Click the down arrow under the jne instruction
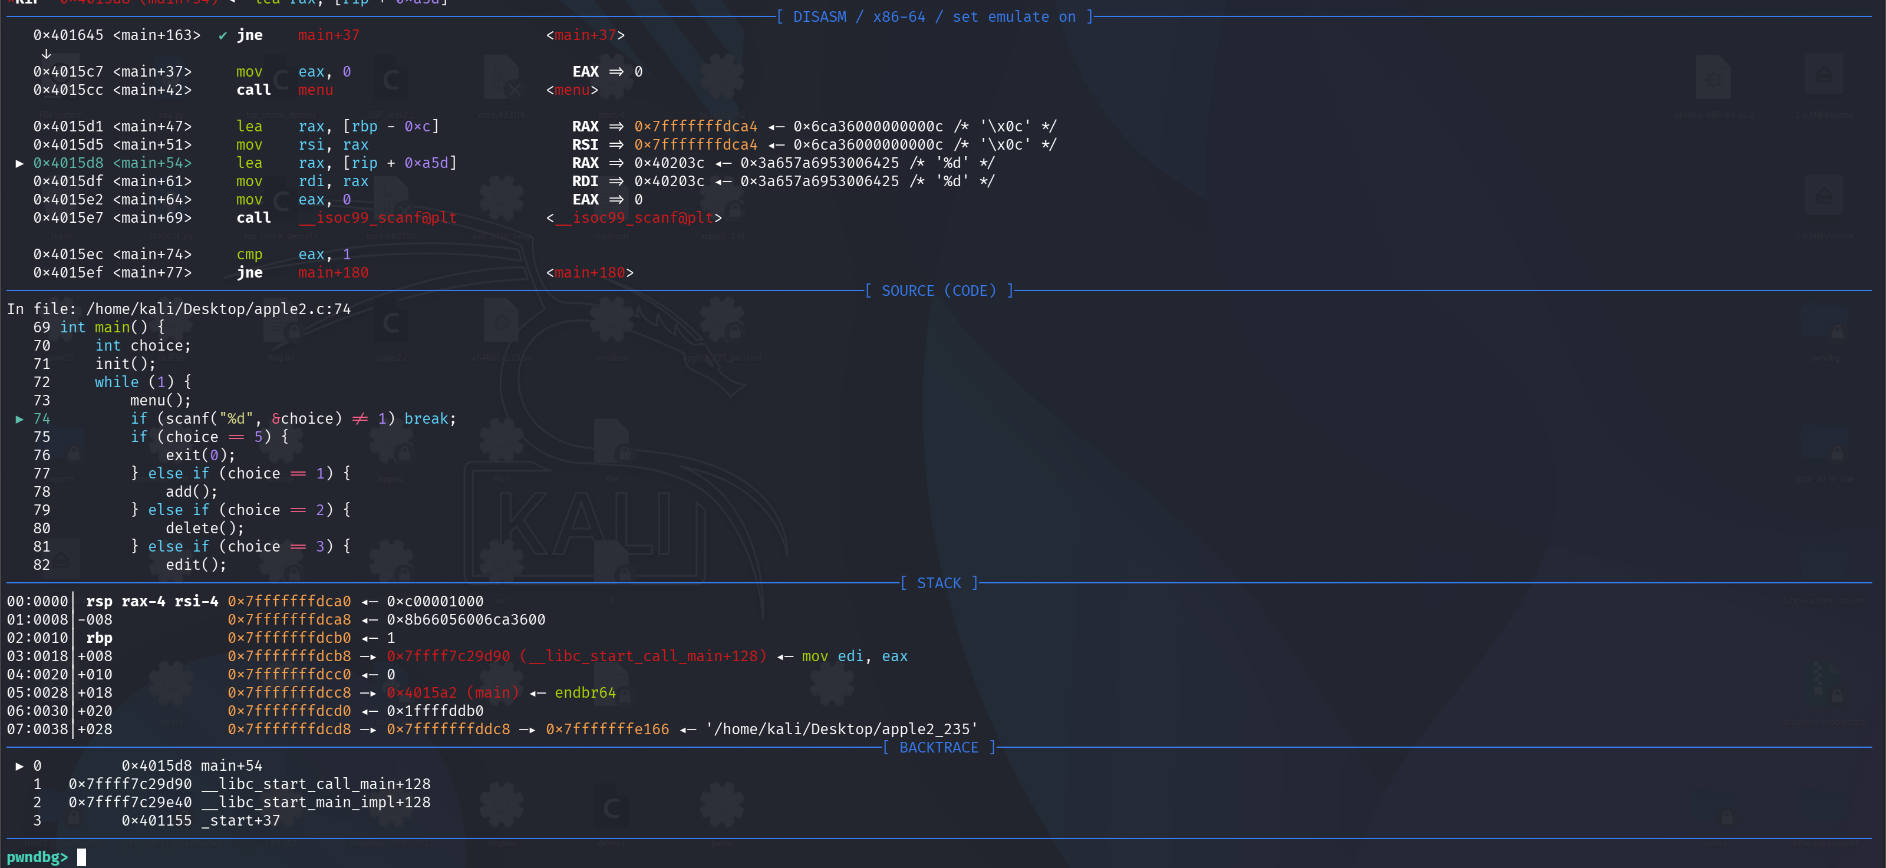Screen dimensions: 1886x868 tap(46, 54)
